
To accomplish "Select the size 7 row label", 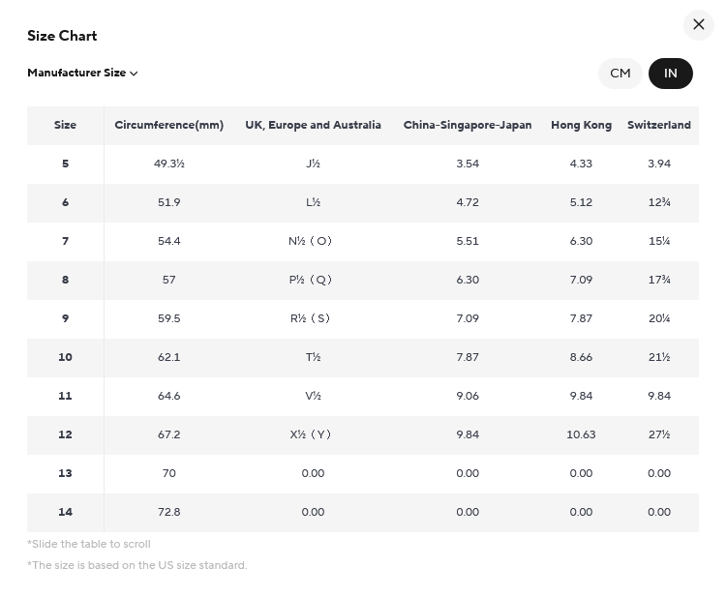I will click(65, 241).
